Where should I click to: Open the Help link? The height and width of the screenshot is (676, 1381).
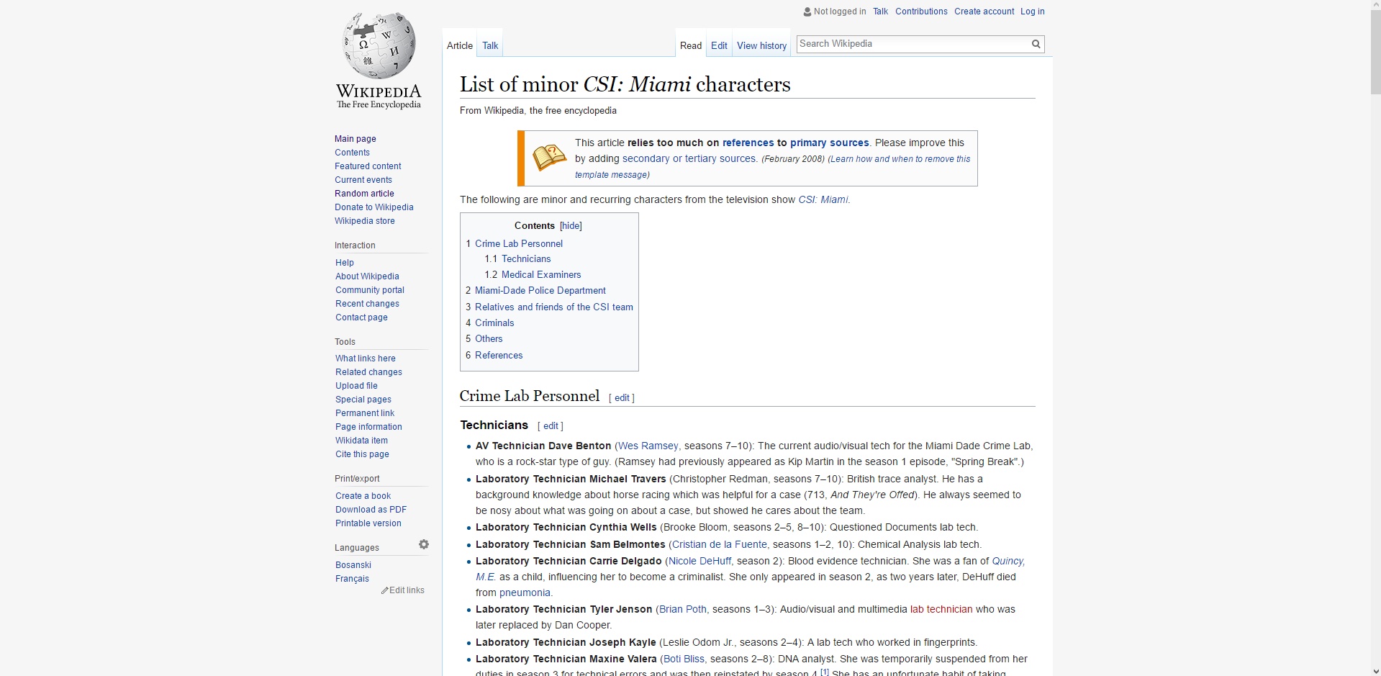[345, 263]
